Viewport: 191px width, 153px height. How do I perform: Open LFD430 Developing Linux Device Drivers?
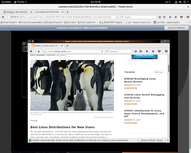140,80
